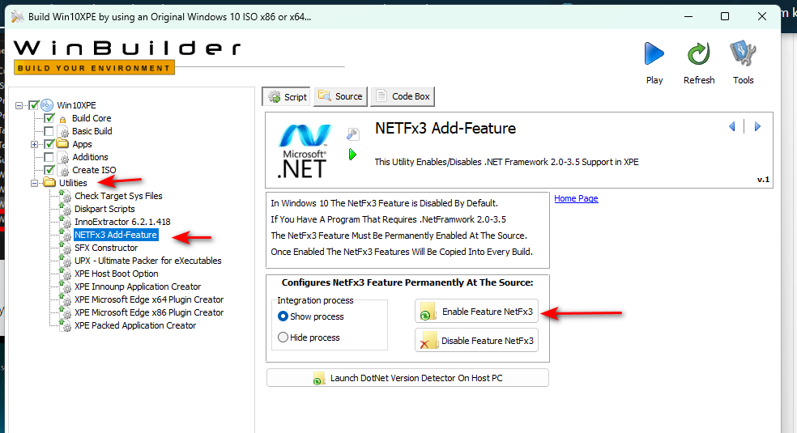Open the Tools icon
The height and width of the screenshot is (433, 797).
pyautogui.click(x=743, y=53)
